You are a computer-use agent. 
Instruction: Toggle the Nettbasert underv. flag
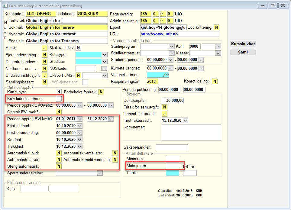(44, 69)
